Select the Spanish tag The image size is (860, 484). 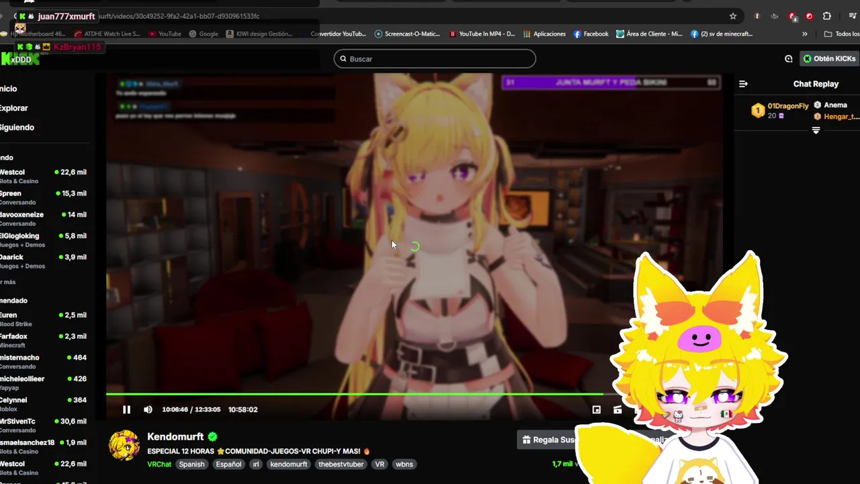(191, 465)
